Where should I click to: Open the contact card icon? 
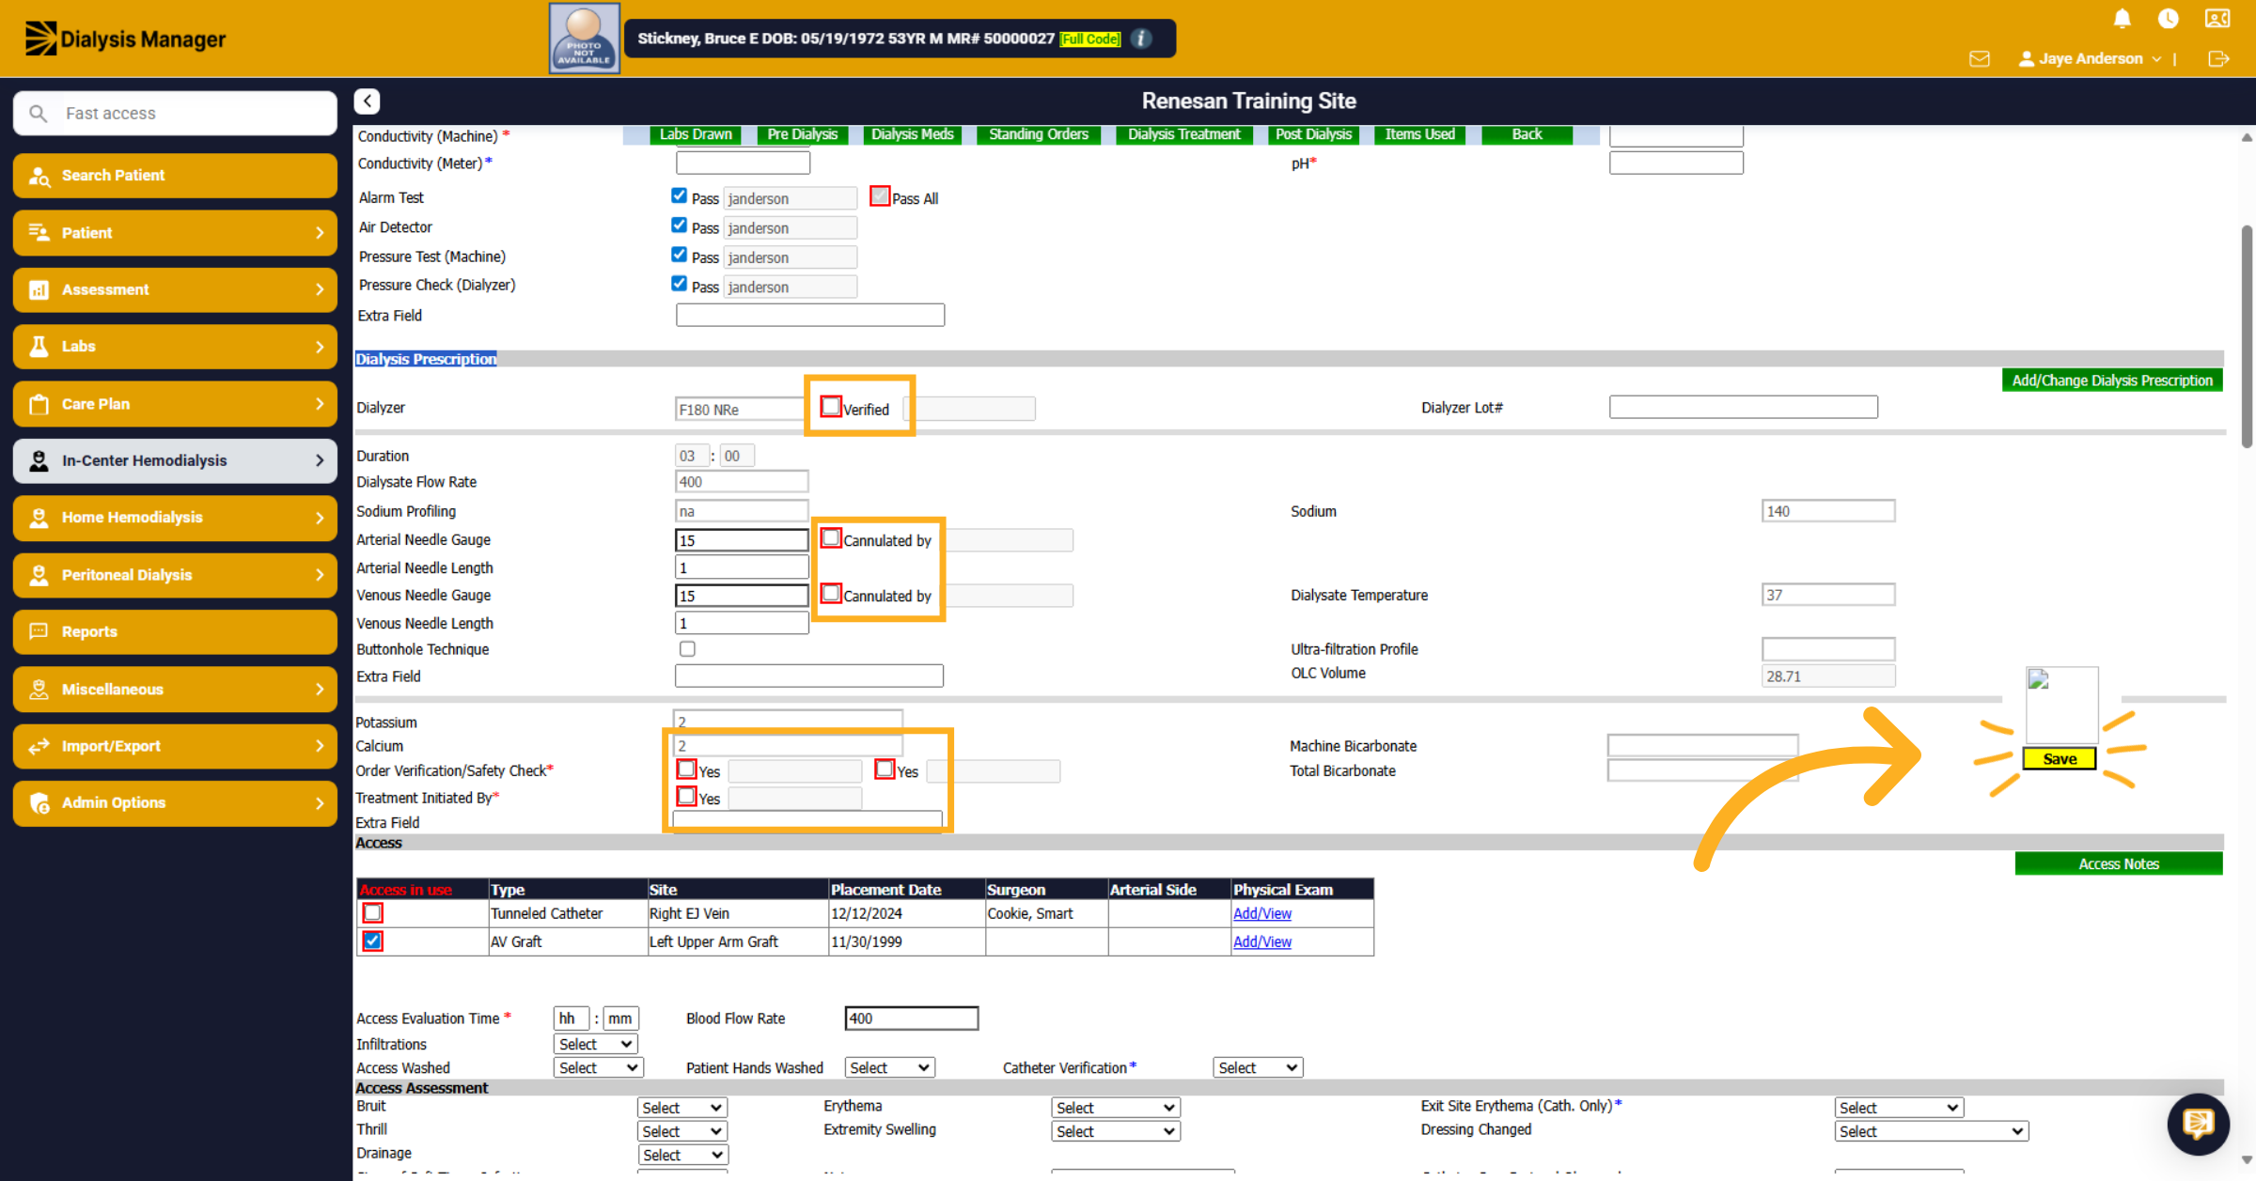click(2217, 19)
